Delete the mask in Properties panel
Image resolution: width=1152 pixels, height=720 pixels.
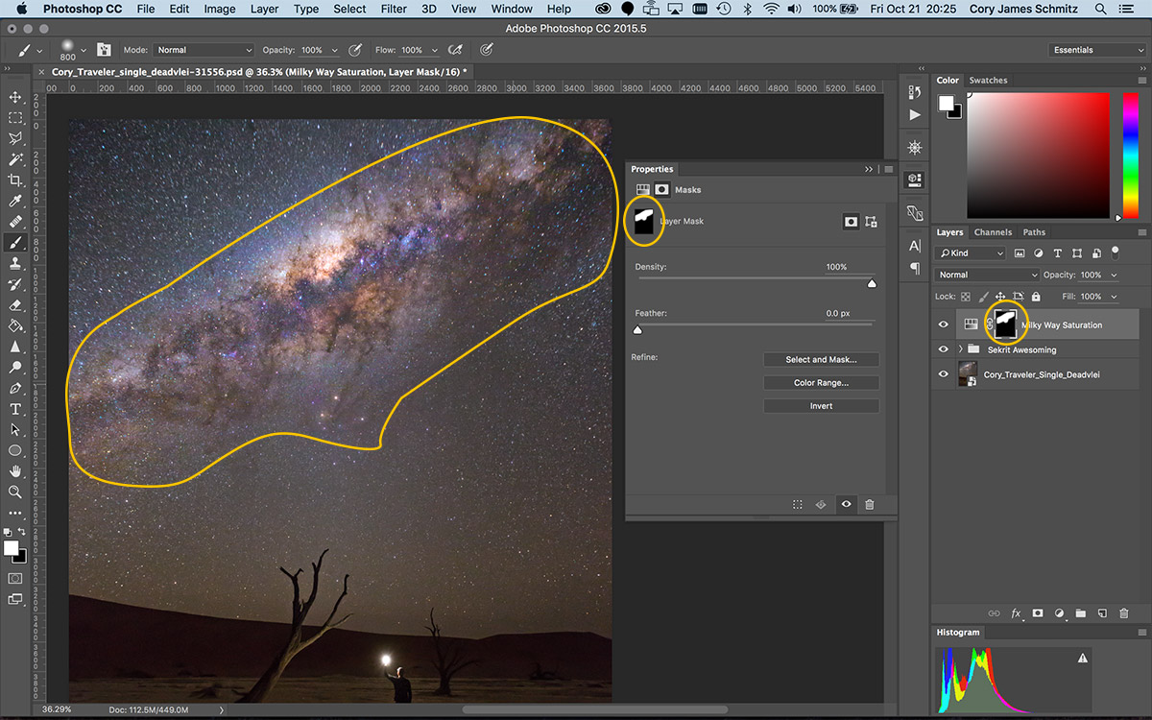869,504
